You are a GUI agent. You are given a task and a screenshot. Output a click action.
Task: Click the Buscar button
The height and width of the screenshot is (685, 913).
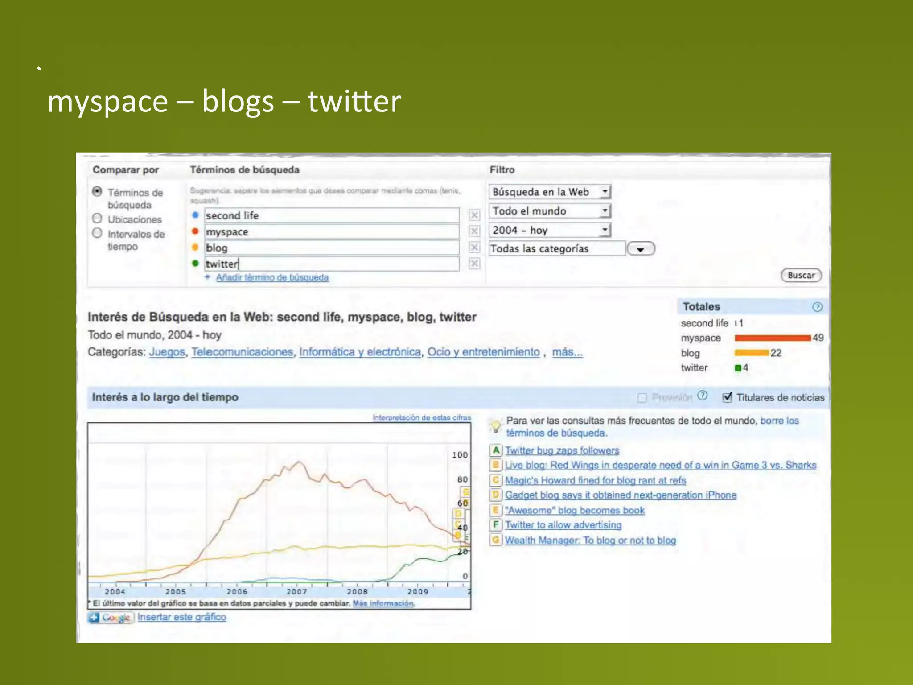point(801,275)
